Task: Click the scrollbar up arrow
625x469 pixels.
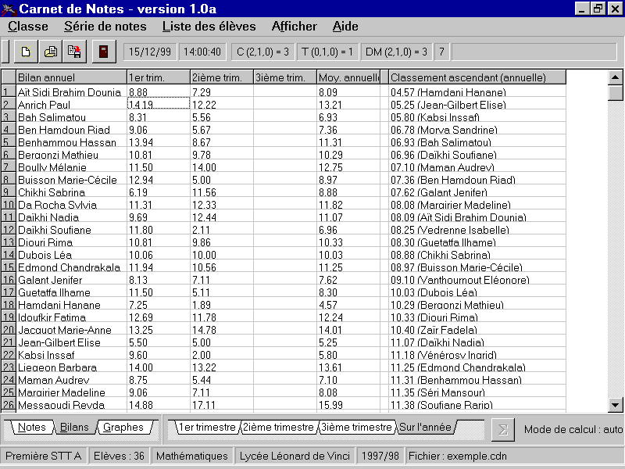Action: pyautogui.click(x=615, y=77)
